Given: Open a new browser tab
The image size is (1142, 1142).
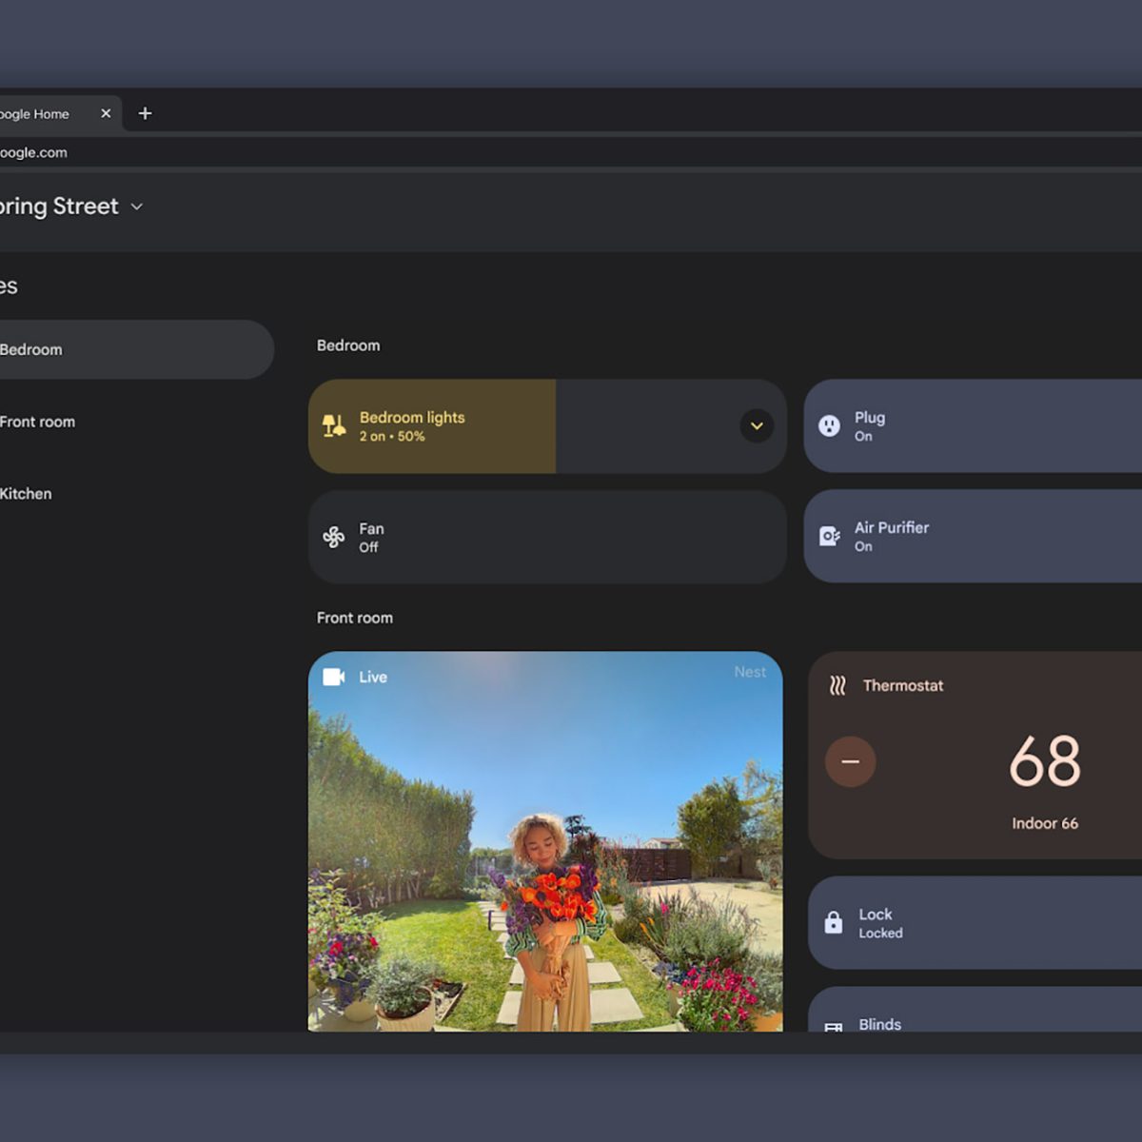Looking at the screenshot, I should [x=145, y=113].
